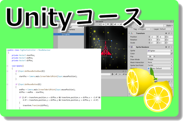
Task: Click Search by Type icon in Project panel
Action: coord(113,74)
